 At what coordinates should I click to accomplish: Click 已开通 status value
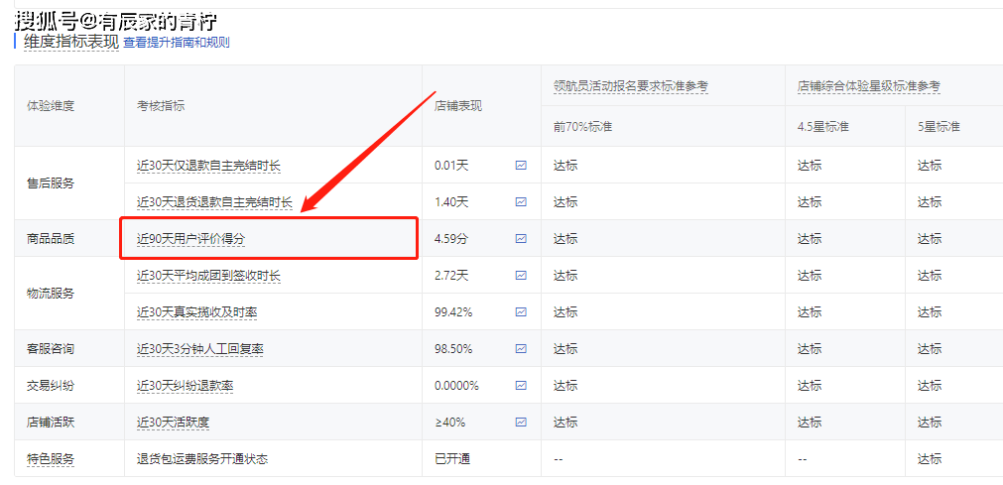coord(452,459)
